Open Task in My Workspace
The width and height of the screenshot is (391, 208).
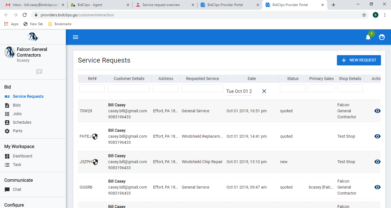pos(17,165)
